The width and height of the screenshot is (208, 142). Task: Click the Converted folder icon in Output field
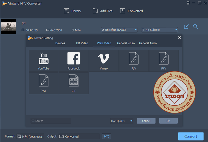62,136
